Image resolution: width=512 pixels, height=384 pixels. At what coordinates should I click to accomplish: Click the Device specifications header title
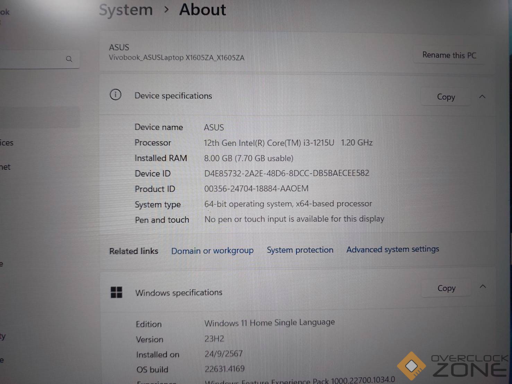pyautogui.click(x=173, y=96)
